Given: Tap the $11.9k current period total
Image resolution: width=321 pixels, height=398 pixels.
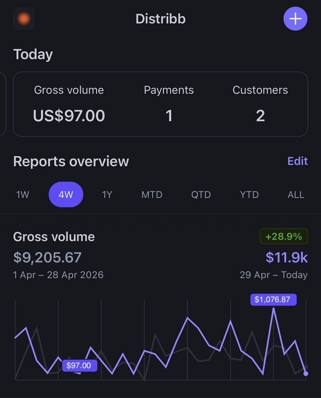Looking at the screenshot, I should tap(287, 258).
